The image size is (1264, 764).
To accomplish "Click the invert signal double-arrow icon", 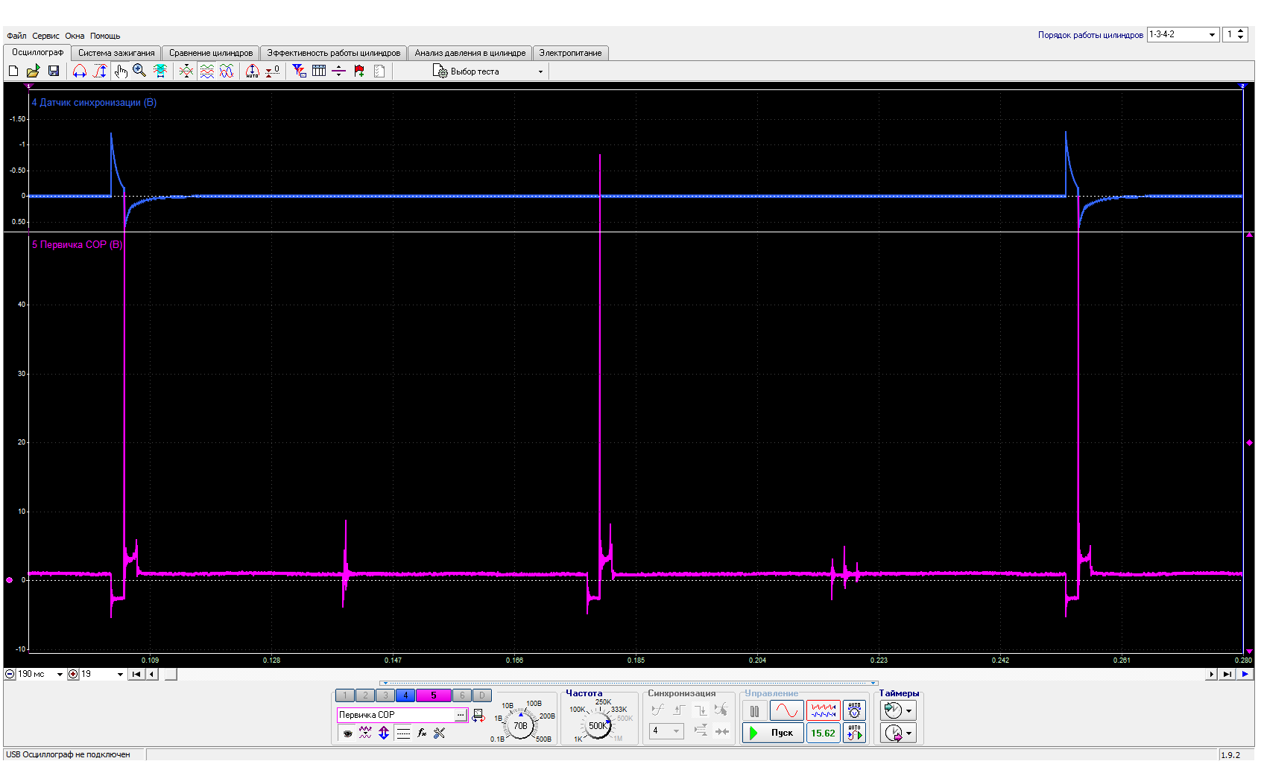I will coord(384,733).
